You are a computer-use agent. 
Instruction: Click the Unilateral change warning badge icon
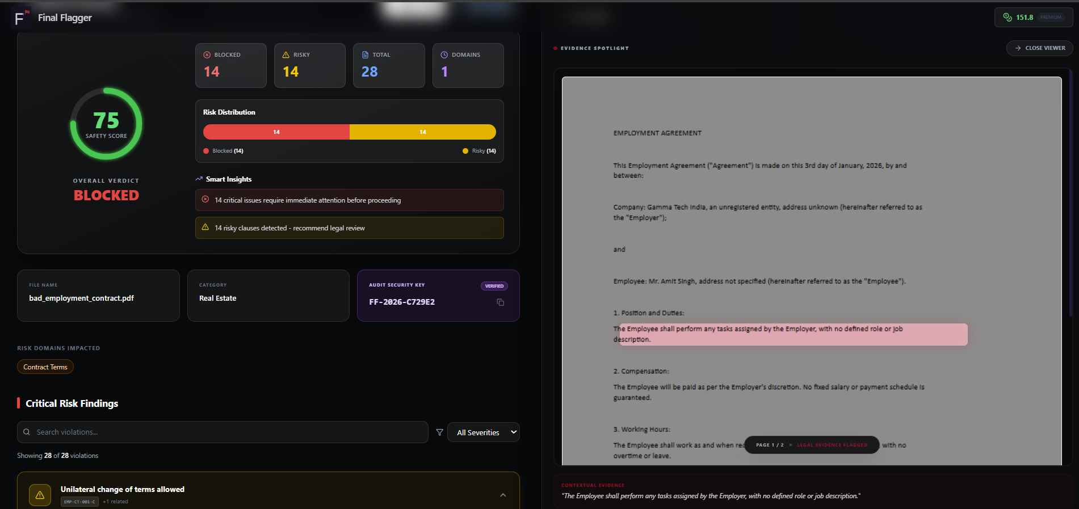point(40,495)
